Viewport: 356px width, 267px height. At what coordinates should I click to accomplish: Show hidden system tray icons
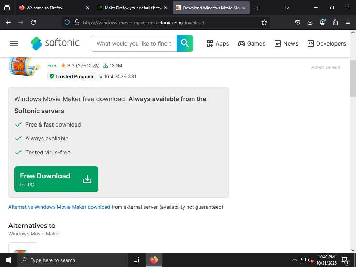[294, 260]
